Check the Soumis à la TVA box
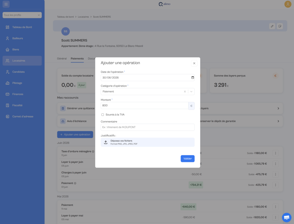 point(102,115)
